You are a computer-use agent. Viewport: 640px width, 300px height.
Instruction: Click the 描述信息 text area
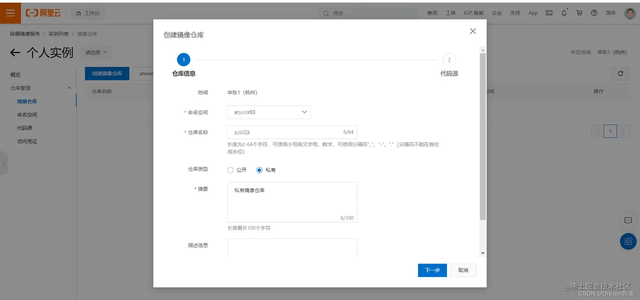tap(292, 248)
